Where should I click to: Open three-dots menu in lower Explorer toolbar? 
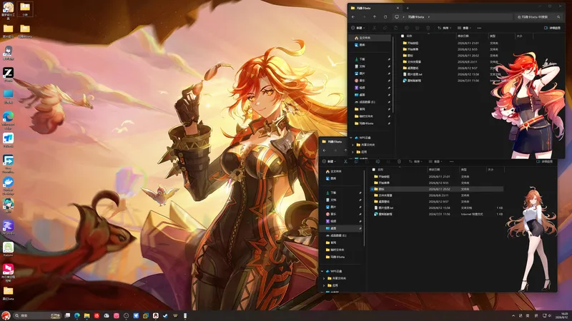[452, 162]
